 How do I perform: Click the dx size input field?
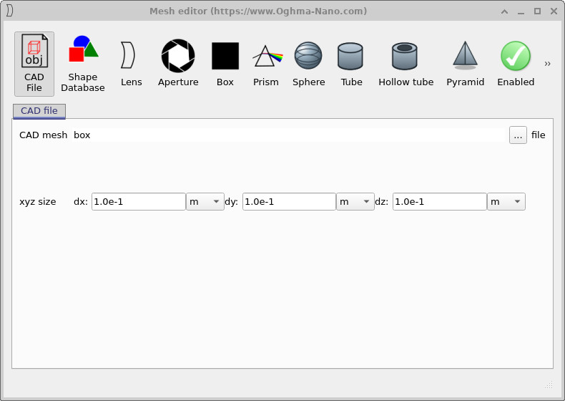point(139,202)
